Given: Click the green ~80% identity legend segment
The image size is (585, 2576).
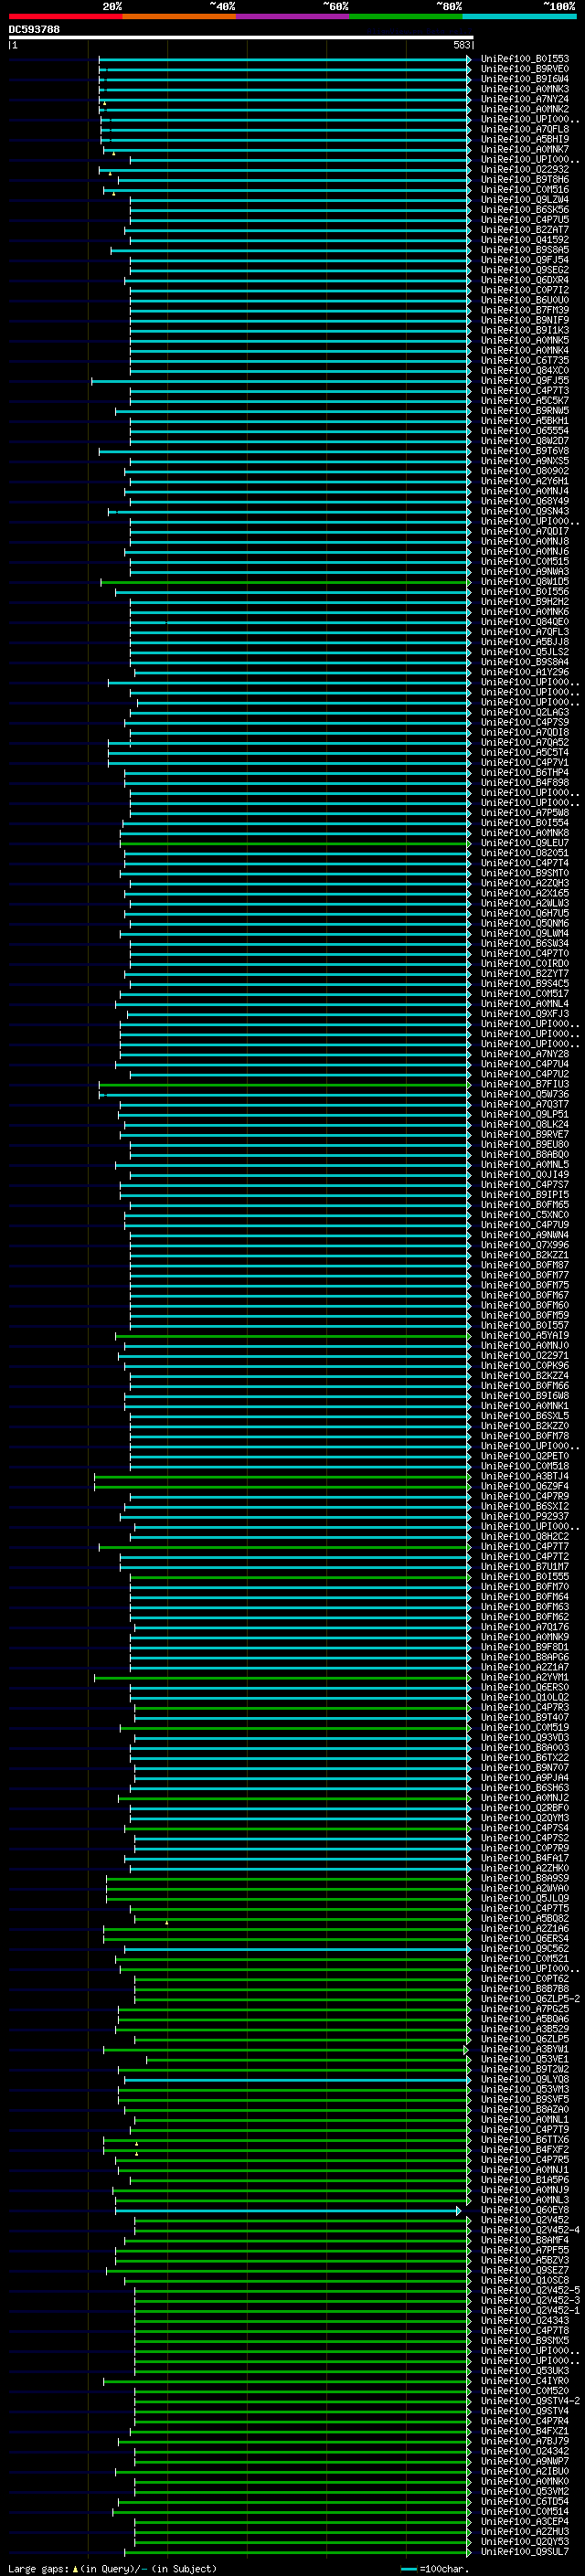Looking at the screenshot, I should [406, 16].
